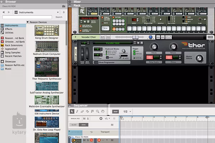
Task: Click Show Programmer on Thor
Action: pyautogui.click(x=112, y=62)
